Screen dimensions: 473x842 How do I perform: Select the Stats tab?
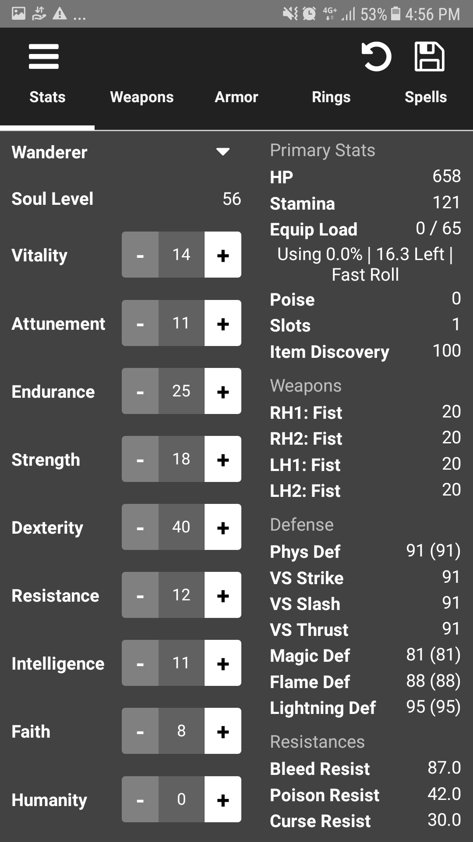coord(47,97)
